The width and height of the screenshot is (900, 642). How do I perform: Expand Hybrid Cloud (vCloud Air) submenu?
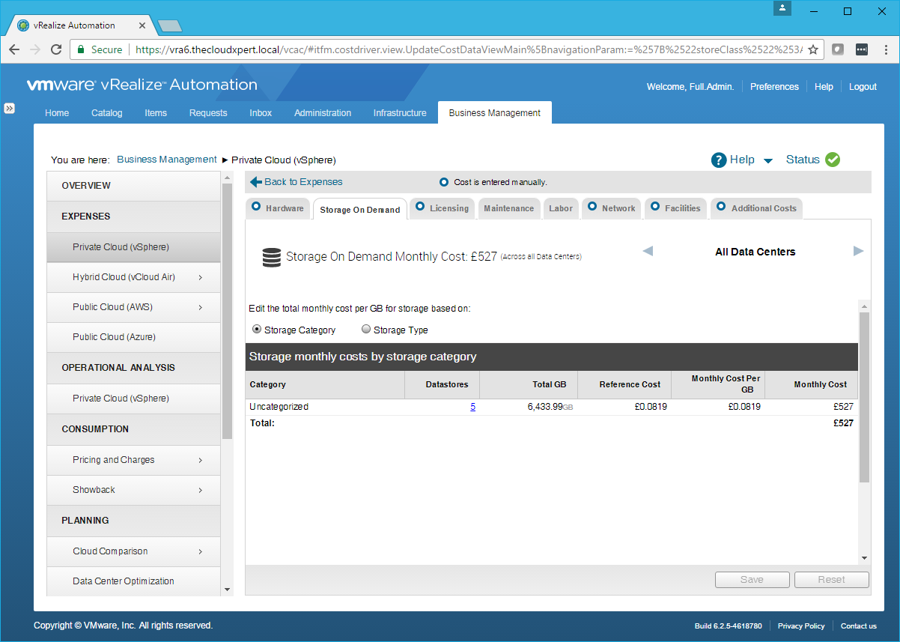pos(201,277)
